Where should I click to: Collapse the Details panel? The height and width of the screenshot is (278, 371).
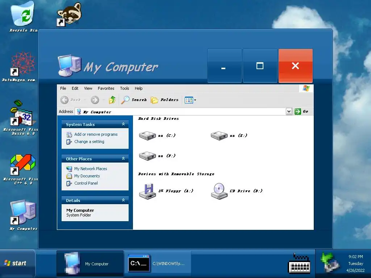pos(123,200)
